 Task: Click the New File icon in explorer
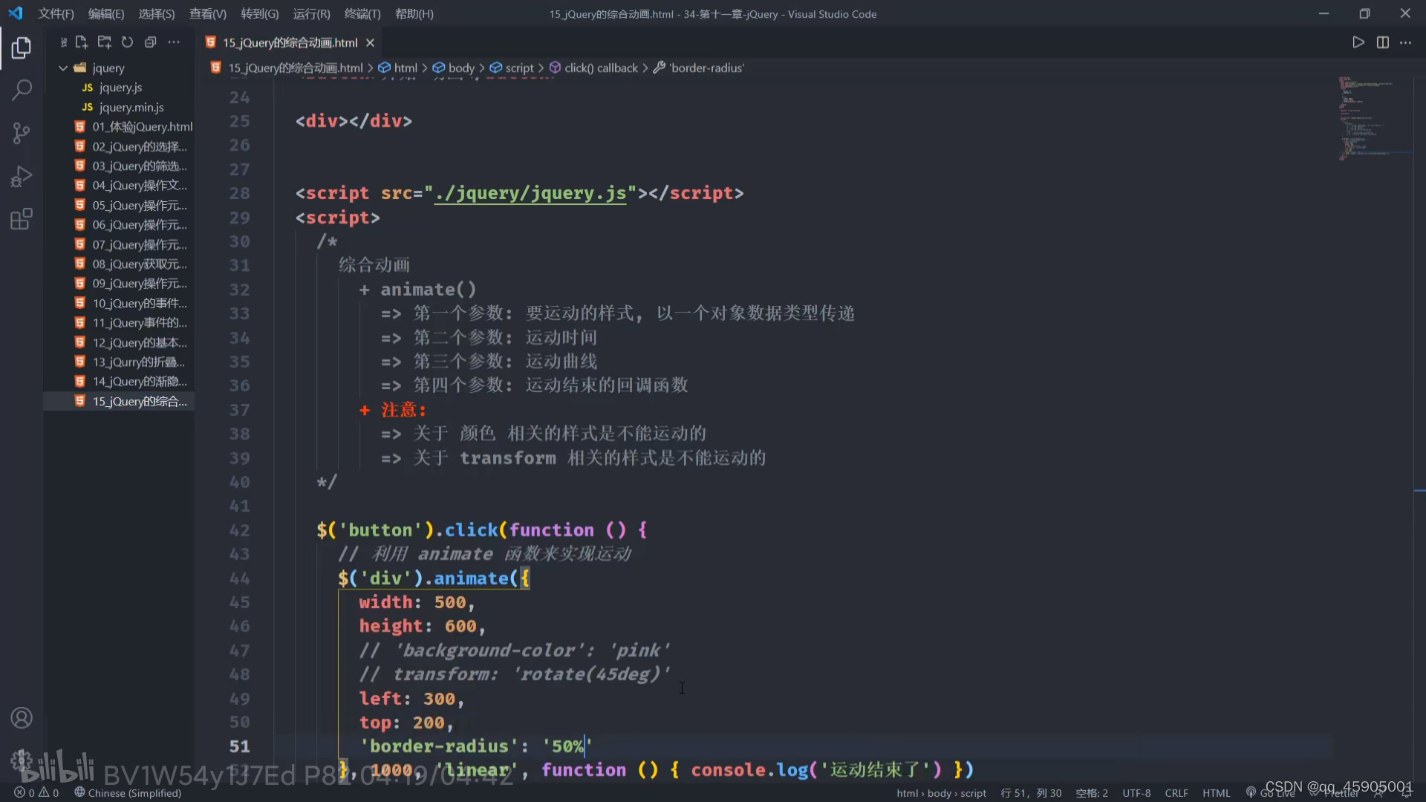tap(81, 42)
